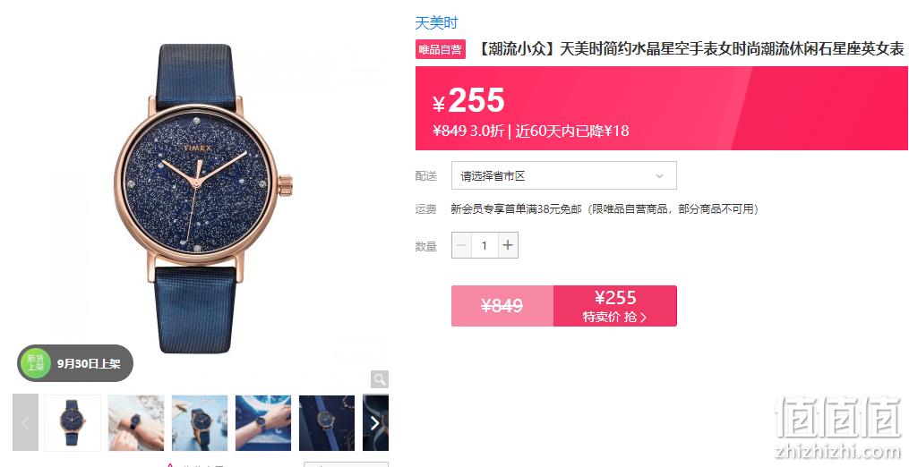This screenshot has height=467, width=909.
Task: Click the ¥849 original price button segment
Action: point(502,306)
